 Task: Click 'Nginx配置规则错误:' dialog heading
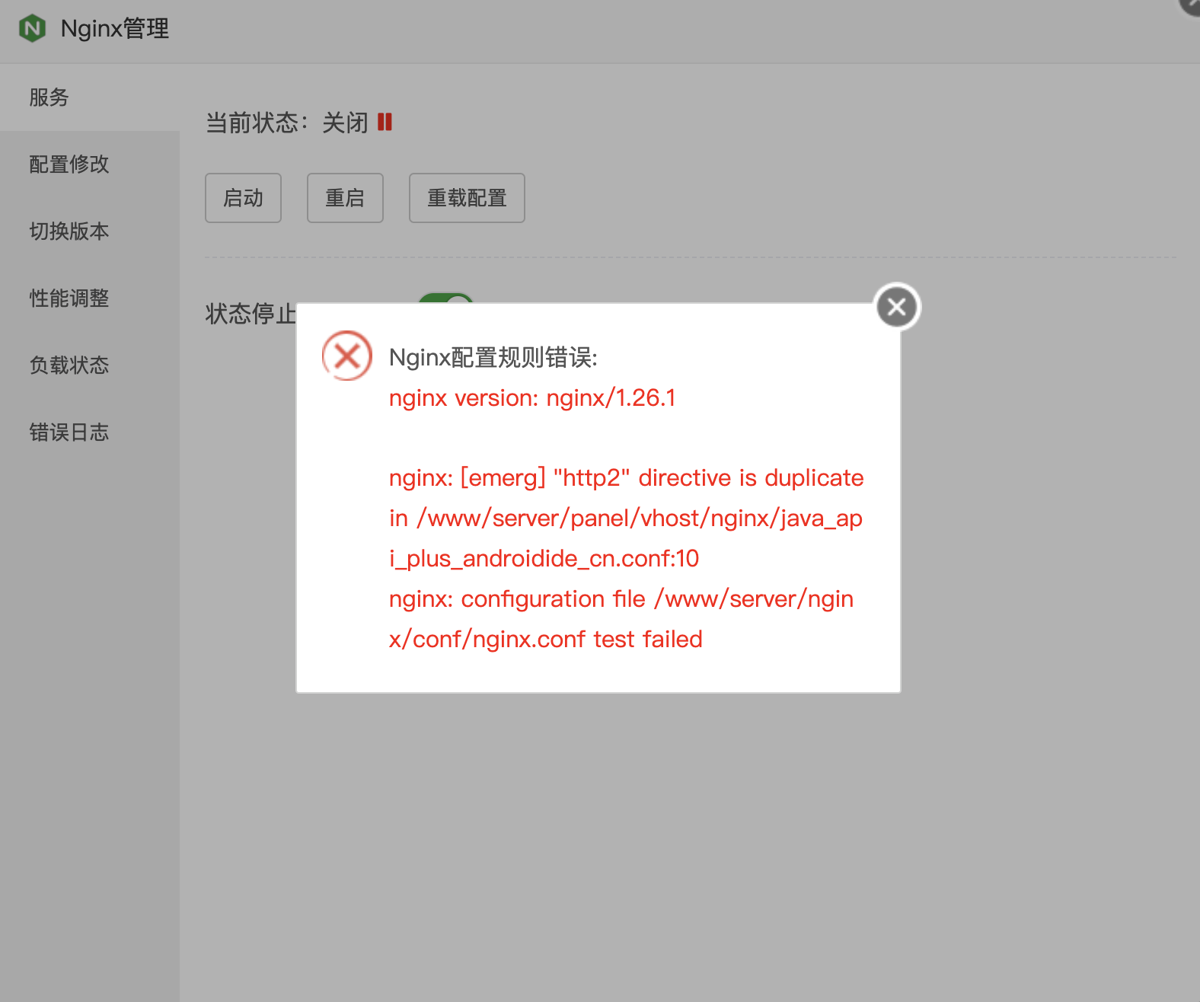(x=493, y=357)
